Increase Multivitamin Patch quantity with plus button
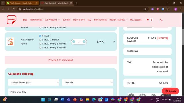This screenshot has height=103, width=184. click(x=84, y=41)
